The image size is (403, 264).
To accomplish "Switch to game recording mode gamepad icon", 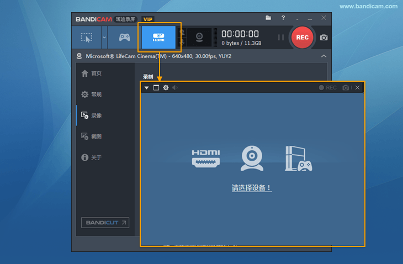I will click(x=125, y=38).
